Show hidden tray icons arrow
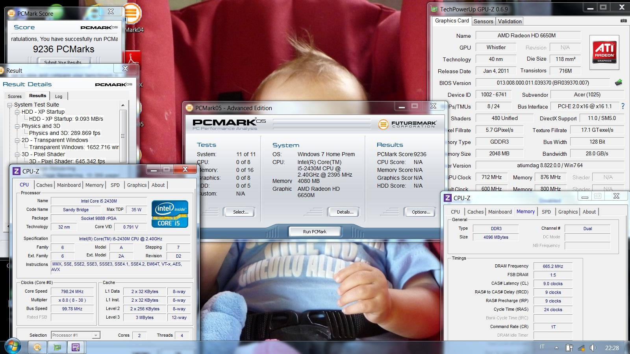 click(x=556, y=348)
